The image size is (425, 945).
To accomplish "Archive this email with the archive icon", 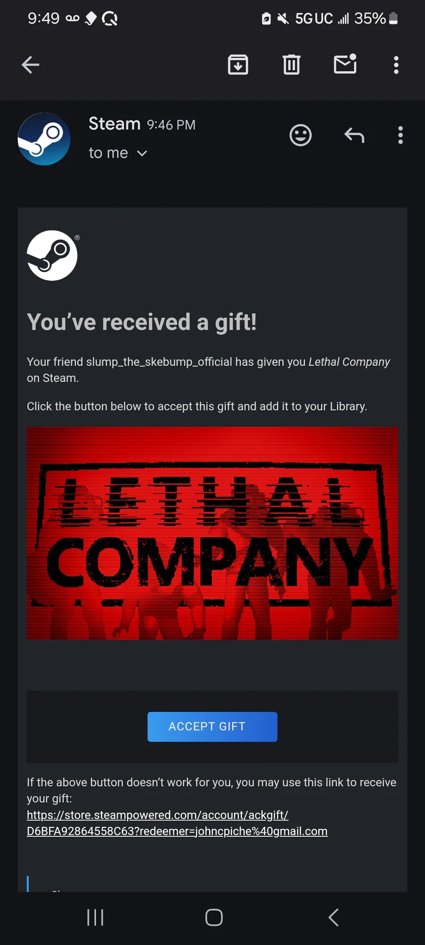I will tap(238, 65).
